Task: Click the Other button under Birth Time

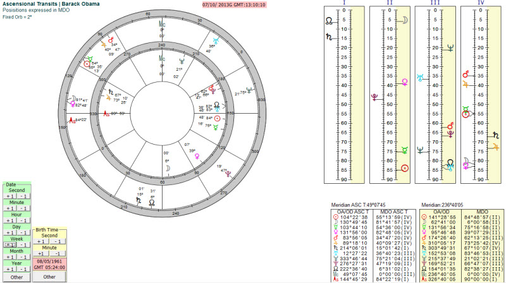Action: click(49, 277)
